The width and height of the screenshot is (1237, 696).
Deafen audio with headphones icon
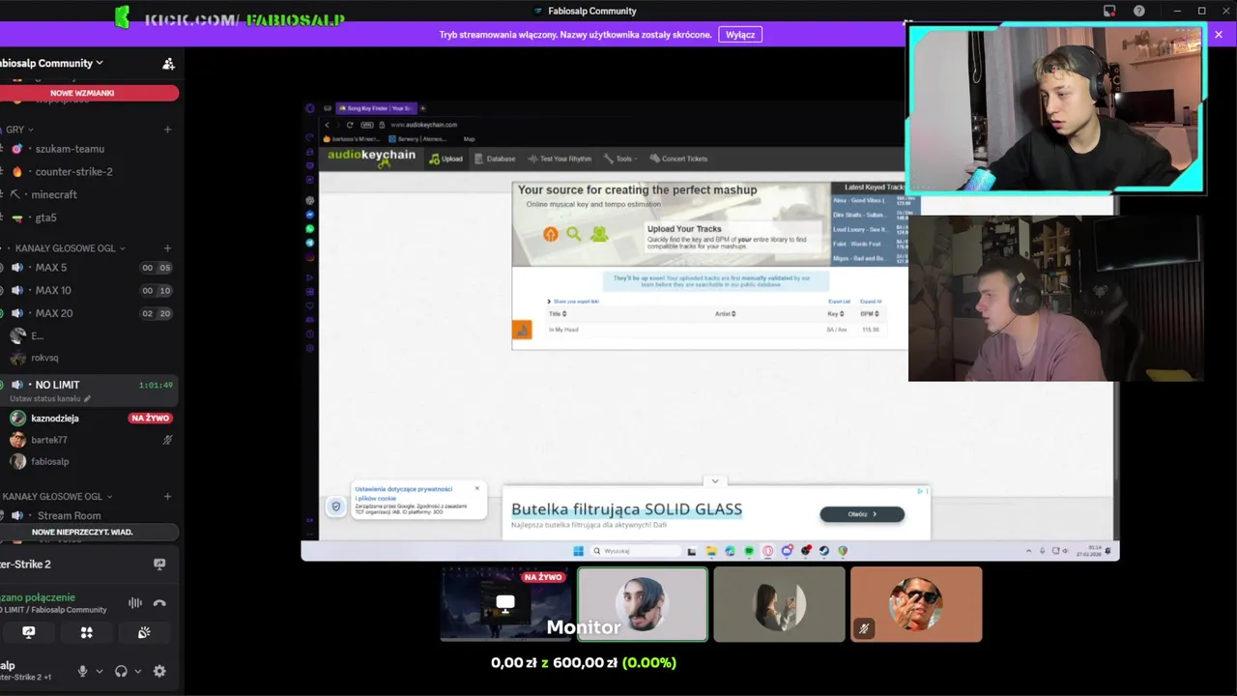pyautogui.click(x=121, y=671)
